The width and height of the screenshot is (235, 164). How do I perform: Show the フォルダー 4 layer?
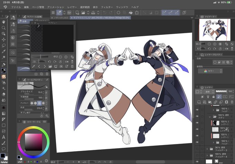click(197, 155)
